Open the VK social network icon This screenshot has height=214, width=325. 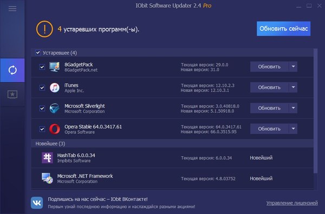point(37,203)
